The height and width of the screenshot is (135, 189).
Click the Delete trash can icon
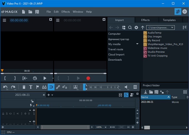[x=24, y=87]
